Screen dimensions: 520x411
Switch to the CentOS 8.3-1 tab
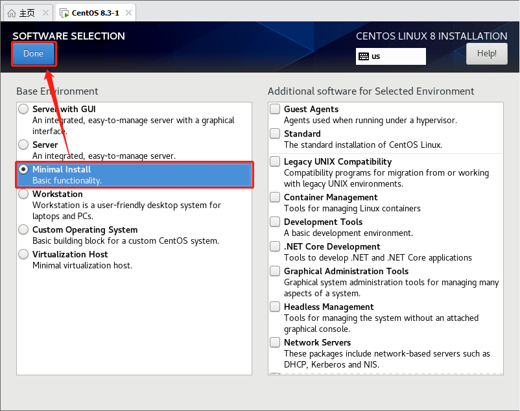tap(95, 13)
